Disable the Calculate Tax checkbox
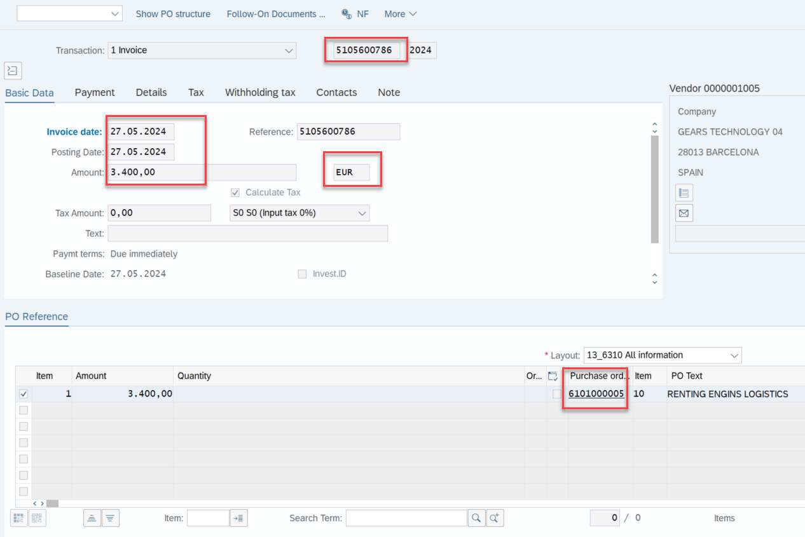The width and height of the screenshot is (805, 537). click(x=235, y=192)
